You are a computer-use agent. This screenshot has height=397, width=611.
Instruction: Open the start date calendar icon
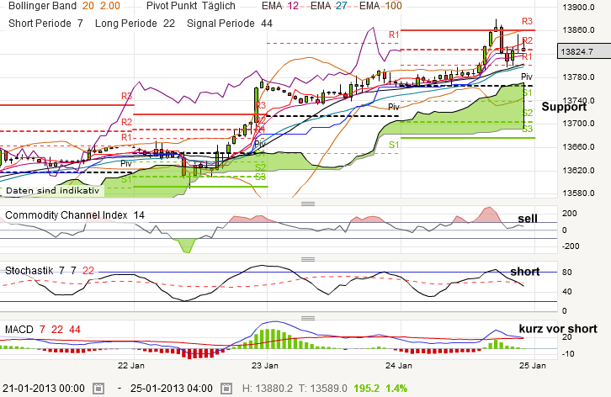[x=98, y=389]
